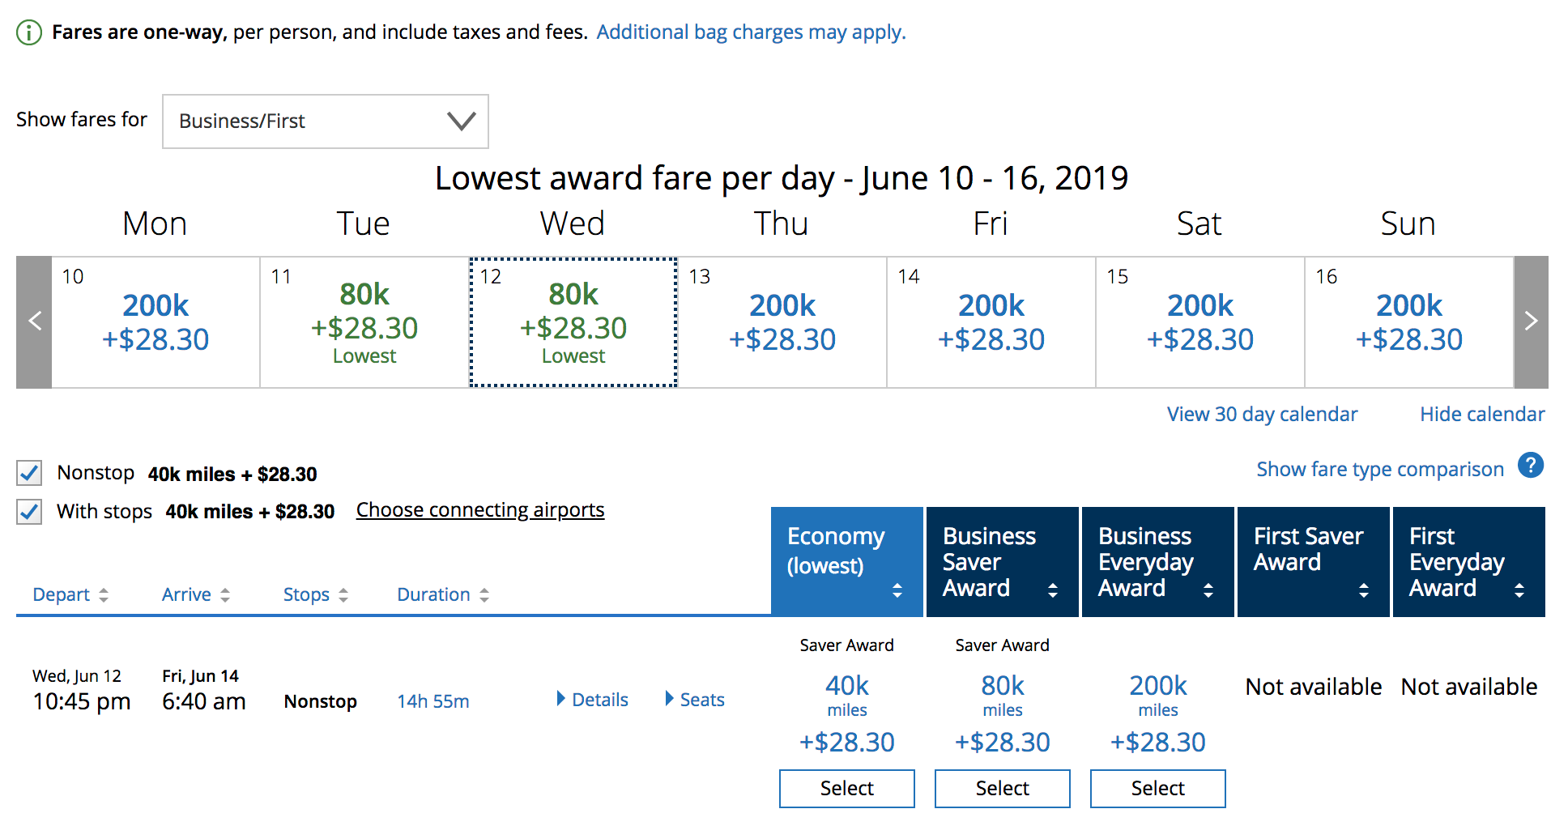Select the 200k miles Business Everyday fare
1568x826 pixels.
click(1157, 788)
